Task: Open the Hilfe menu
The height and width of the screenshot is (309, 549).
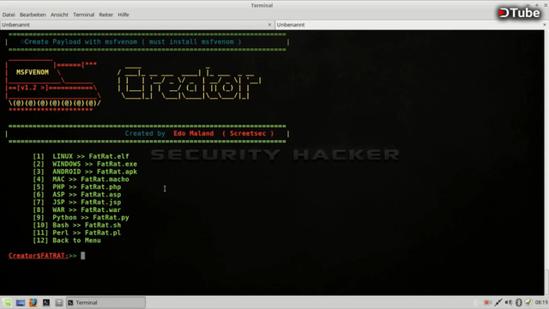Action: (x=124, y=15)
